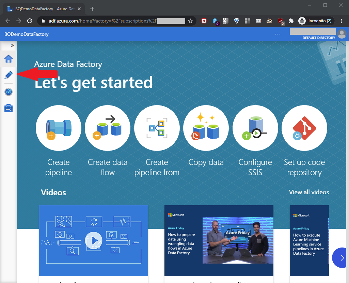This screenshot has height=283, width=349.
Task: Open the Monitor gauge icon in sidebar
Action: (x=9, y=92)
